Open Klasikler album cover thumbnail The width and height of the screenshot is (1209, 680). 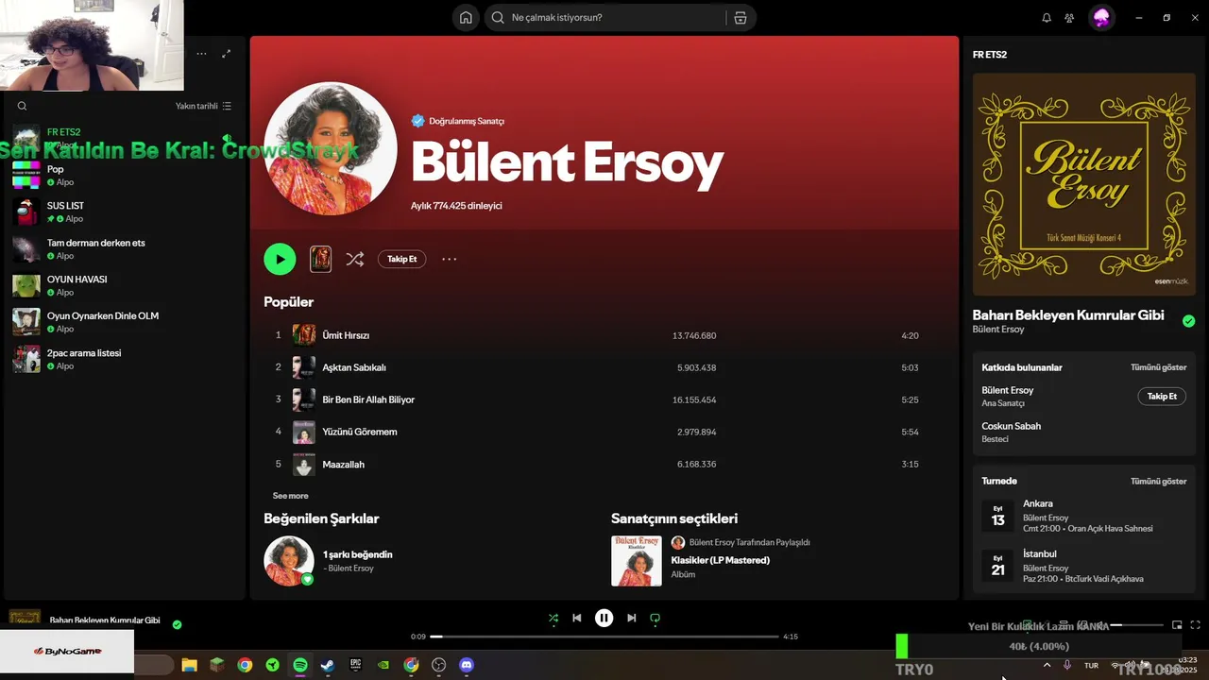click(637, 561)
